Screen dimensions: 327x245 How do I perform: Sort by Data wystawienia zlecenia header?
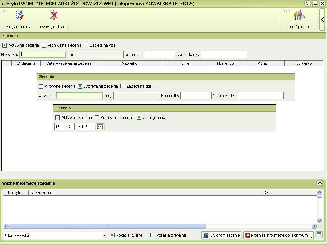[x=69, y=63]
